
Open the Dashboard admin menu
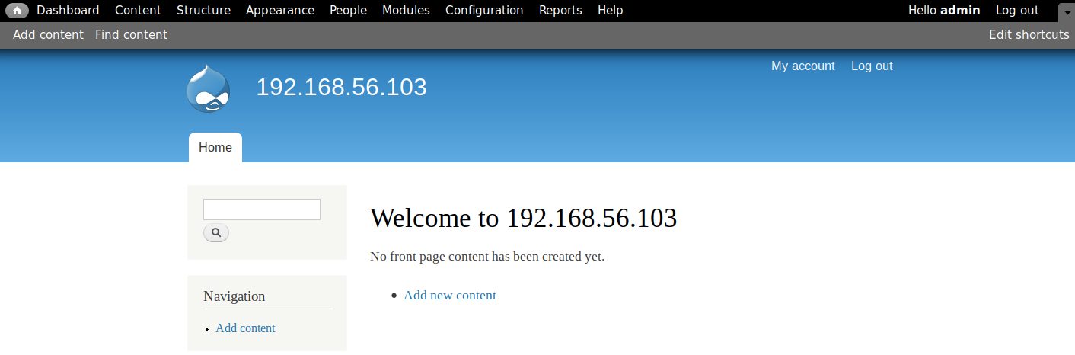click(68, 11)
